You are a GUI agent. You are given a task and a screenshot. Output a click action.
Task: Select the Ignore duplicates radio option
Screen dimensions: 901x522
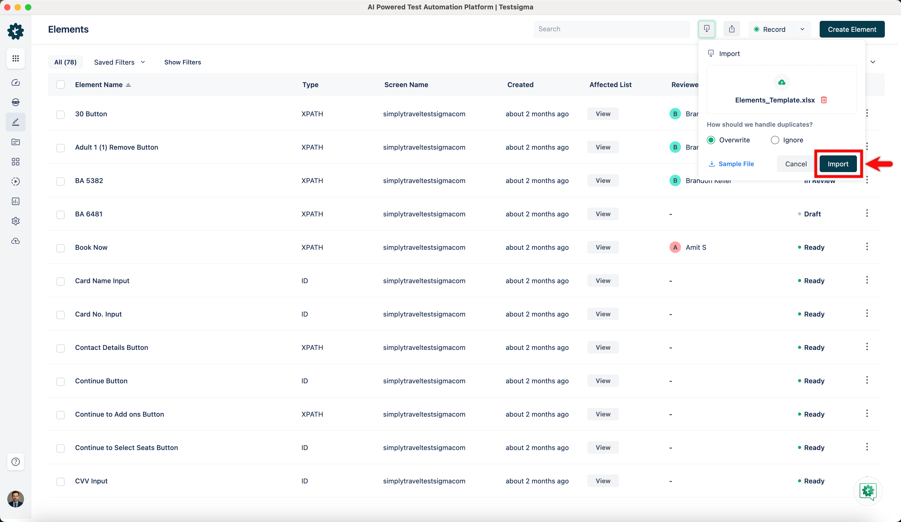click(x=775, y=140)
